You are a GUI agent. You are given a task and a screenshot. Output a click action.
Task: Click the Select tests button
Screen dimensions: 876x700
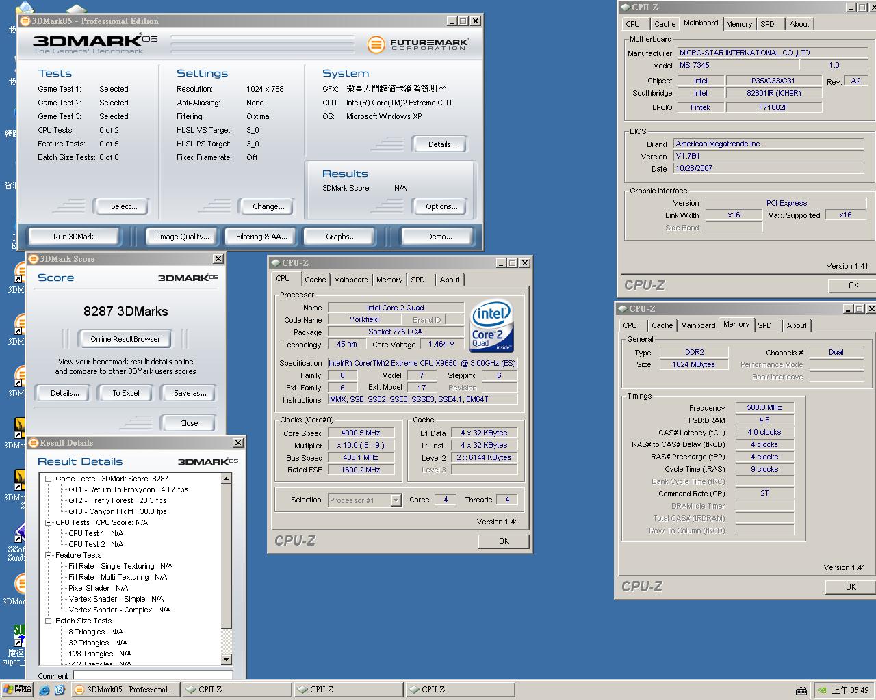(124, 206)
